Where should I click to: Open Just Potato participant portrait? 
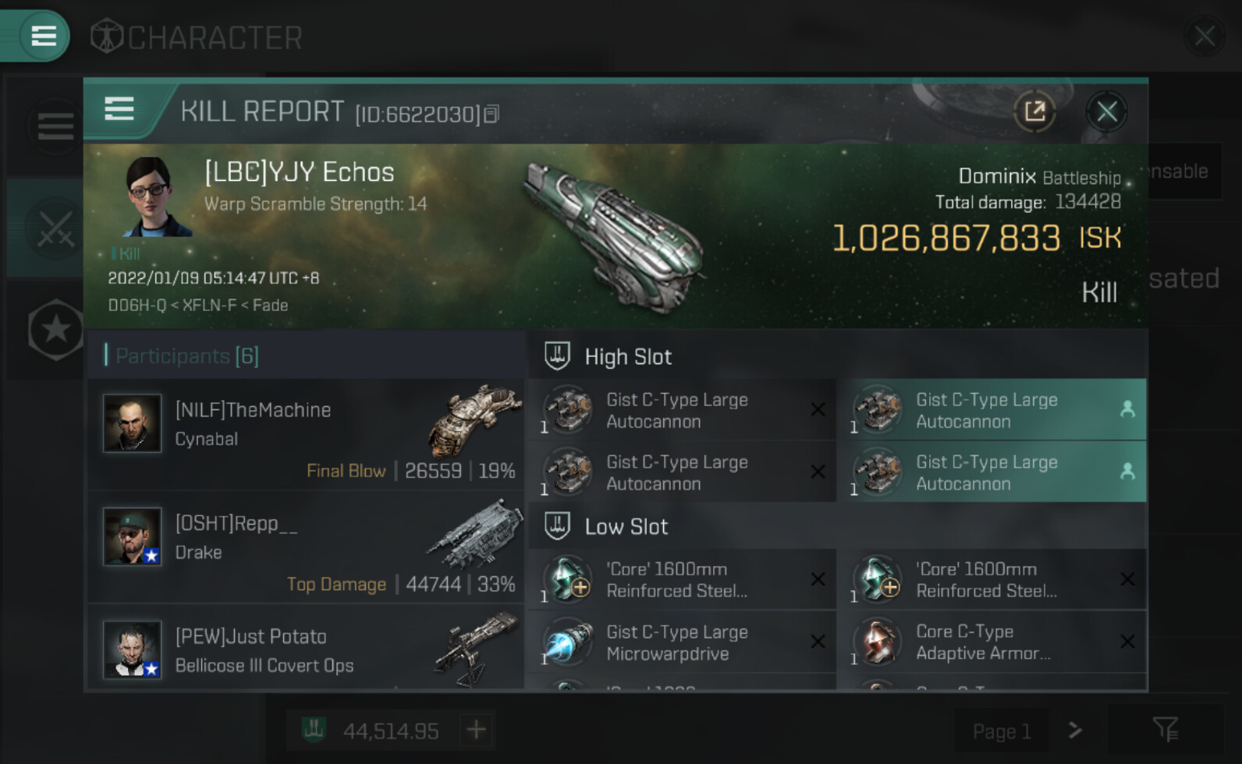pyautogui.click(x=132, y=649)
